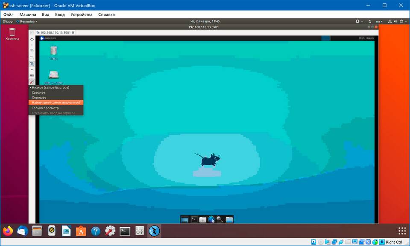Viewport: 410px width, 246px height.
Task: Close the Remmina connection window
Action: tap(376, 27)
